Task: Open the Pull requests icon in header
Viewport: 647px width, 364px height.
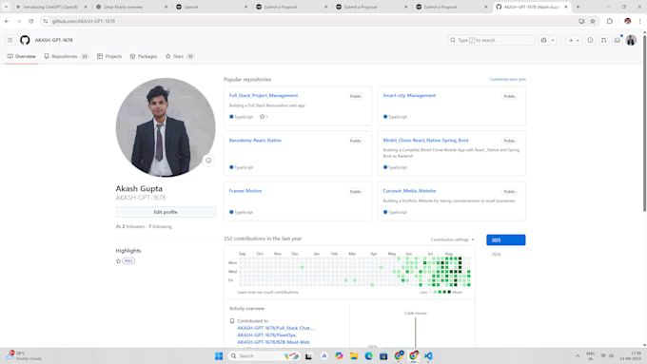Action: [x=603, y=40]
